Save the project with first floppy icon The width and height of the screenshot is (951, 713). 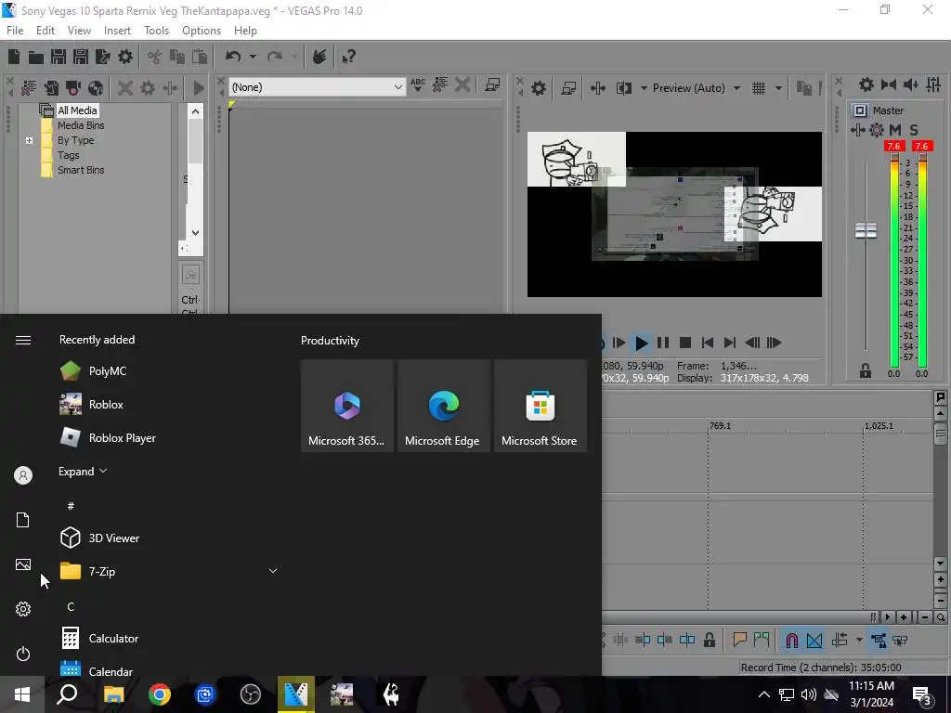(x=59, y=57)
